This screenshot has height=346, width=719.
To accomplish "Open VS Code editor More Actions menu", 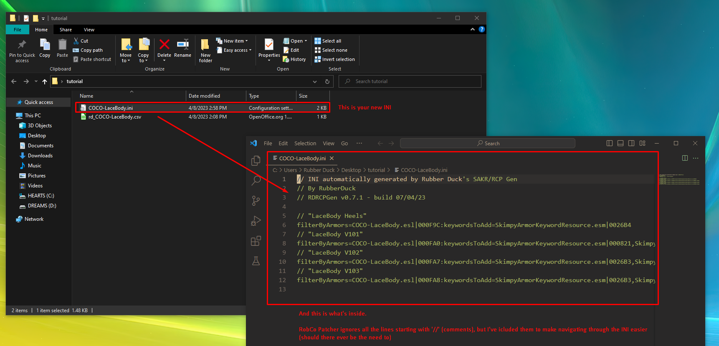I will coord(696,158).
